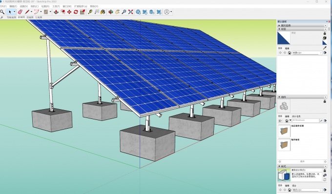The width and height of the screenshot is (332, 194).
Task: Open the View (V) menu
Action: (x=24, y=6)
